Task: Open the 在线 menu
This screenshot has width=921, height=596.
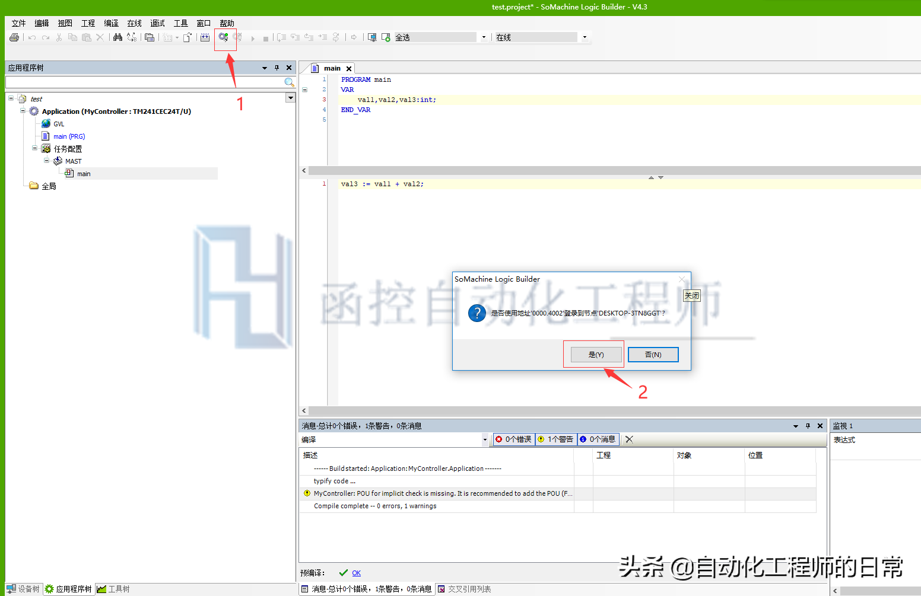Action: 134,23
